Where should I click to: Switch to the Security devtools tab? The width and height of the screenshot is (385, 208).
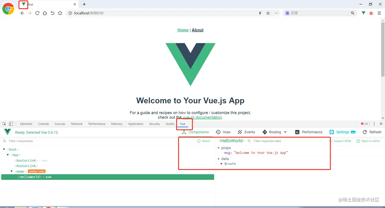(155, 124)
